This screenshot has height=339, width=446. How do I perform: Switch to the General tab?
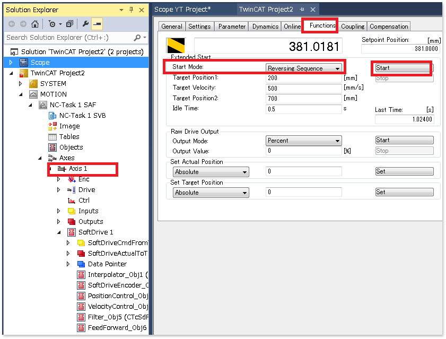coord(172,27)
